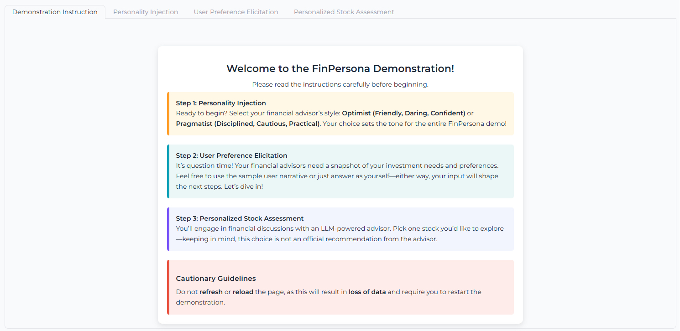680x331 pixels.
Task: Click the 'not an official recommendation' line
Action: pyautogui.click(x=309, y=239)
